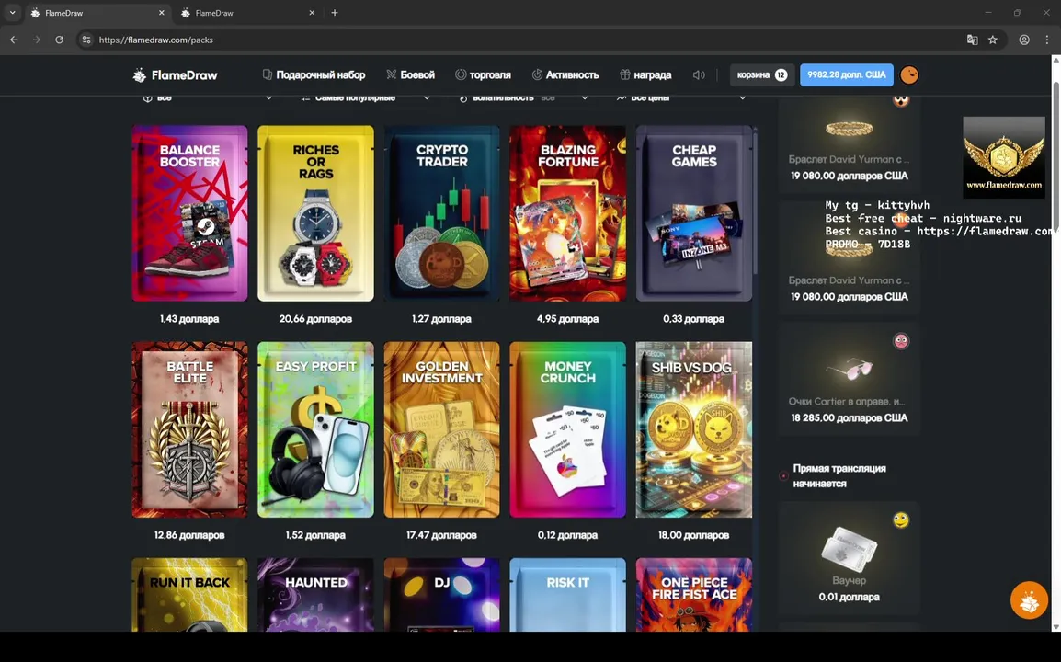Click the page vertical scrollbar
Image resolution: width=1061 pixels, height=662 pixels.
tap(1056, 155)
